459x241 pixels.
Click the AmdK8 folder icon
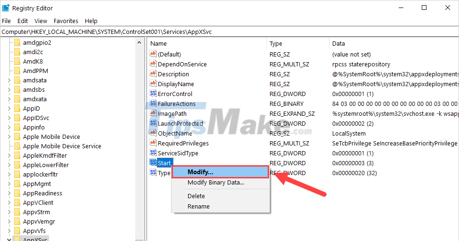[x=17, y=61]
